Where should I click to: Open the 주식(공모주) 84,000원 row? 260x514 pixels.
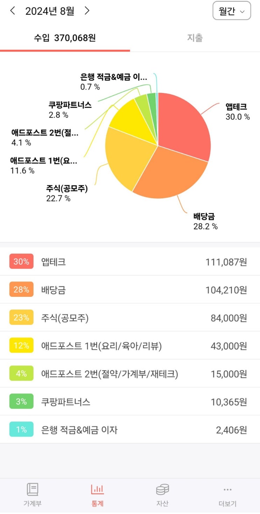coord(130,318)
